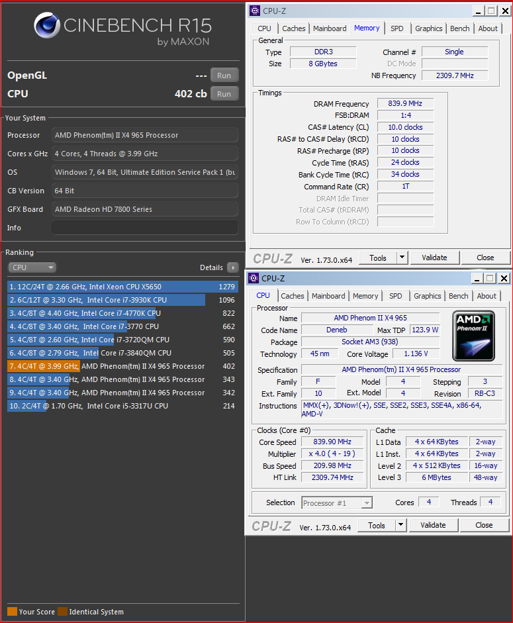
Task: Click the Close button in the lower CPU-Z window
Action: click(484, 525)
